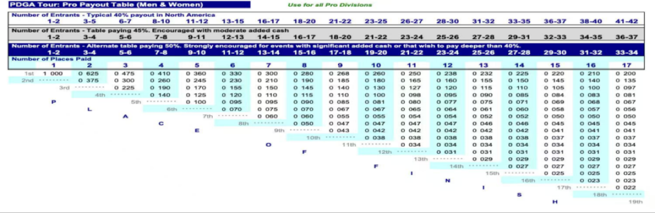Click entrant range '38-40'
Image resolution: width=655 pixels, height=213 pixels.
(591, 21)
